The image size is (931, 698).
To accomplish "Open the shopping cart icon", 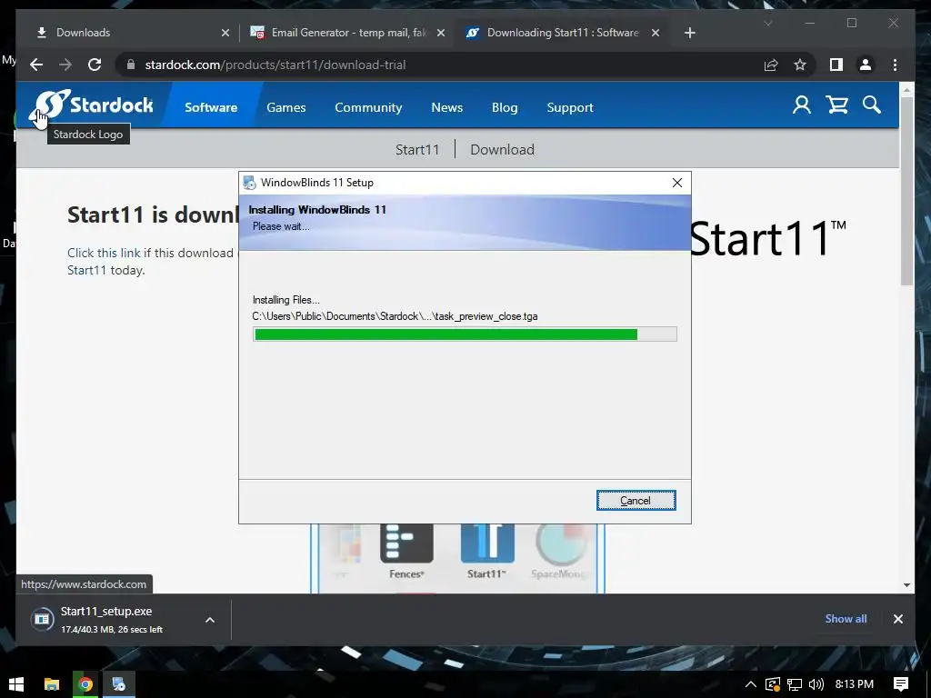I will point(836,105).
